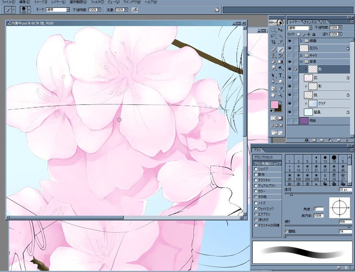Create a new layer set folder
This screenshot has width=355, height=272.
322,140
